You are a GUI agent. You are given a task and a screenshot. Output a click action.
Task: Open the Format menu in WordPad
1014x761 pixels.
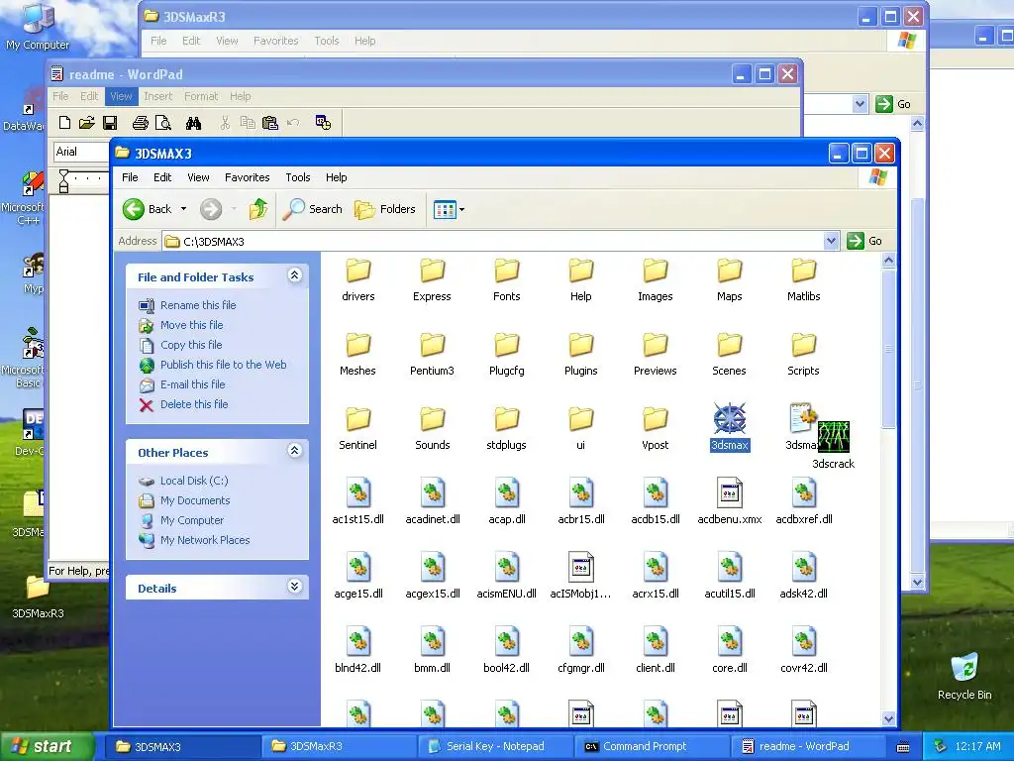point(201,96)
